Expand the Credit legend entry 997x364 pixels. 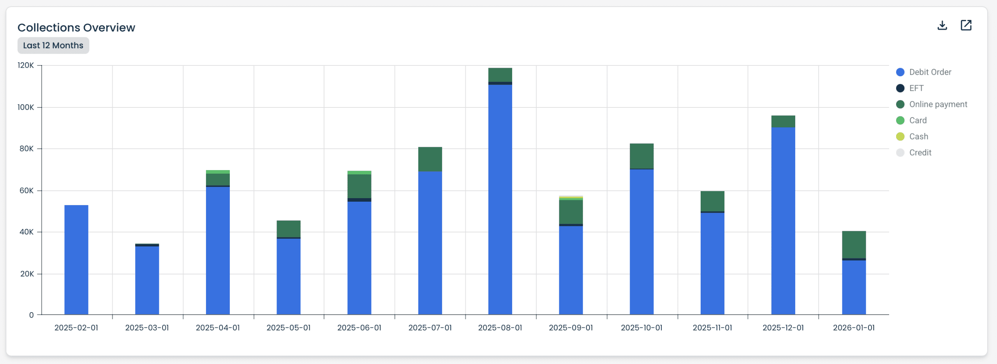pos(921,153)
